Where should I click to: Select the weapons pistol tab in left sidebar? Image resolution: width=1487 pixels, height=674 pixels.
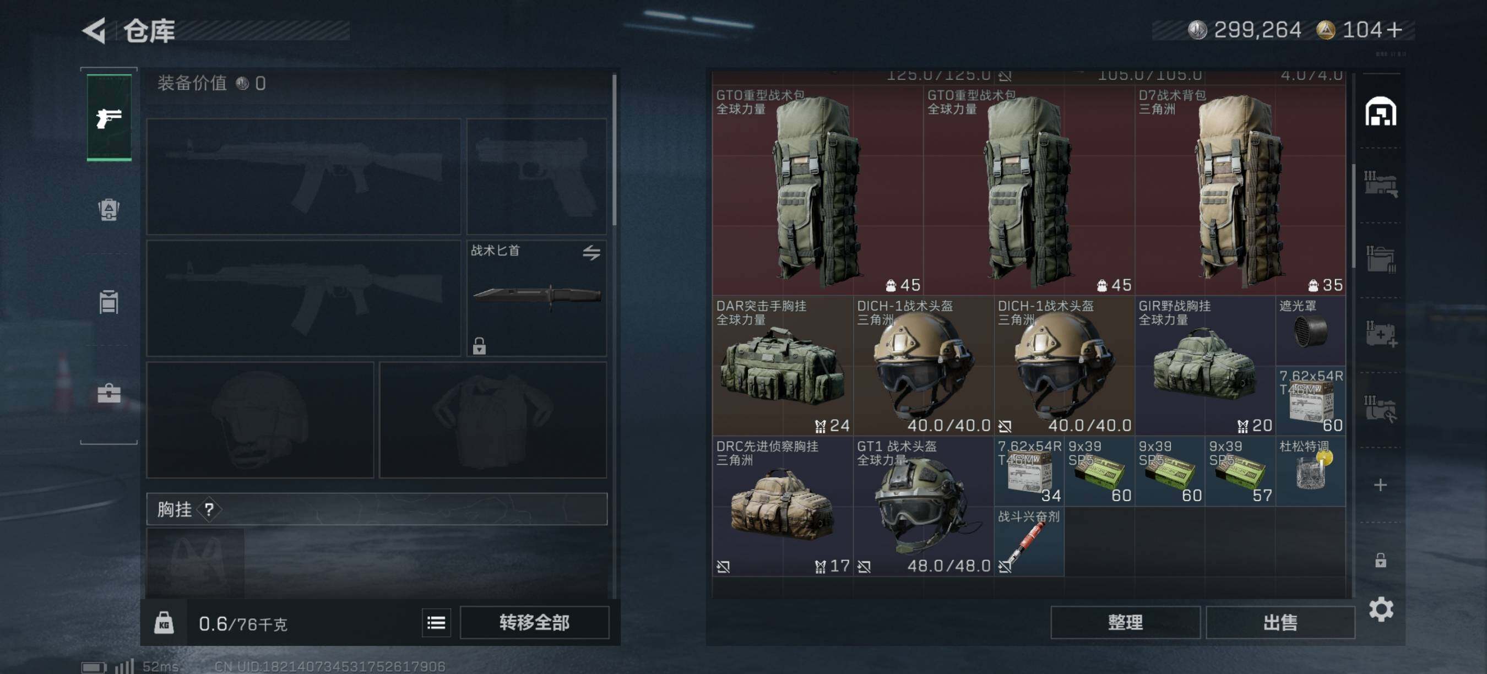(109, 118)
